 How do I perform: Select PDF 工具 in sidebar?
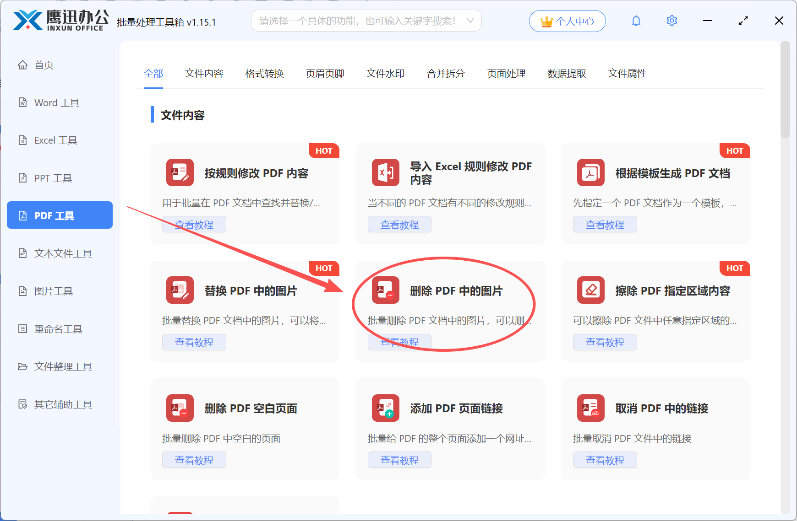tap(60, 215)
